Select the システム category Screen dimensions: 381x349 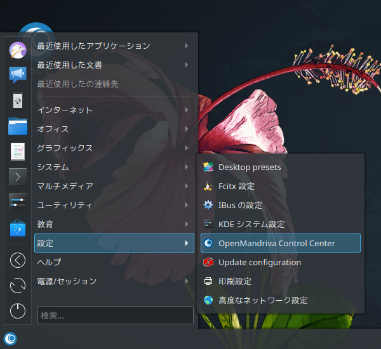[x=114, y=167]
